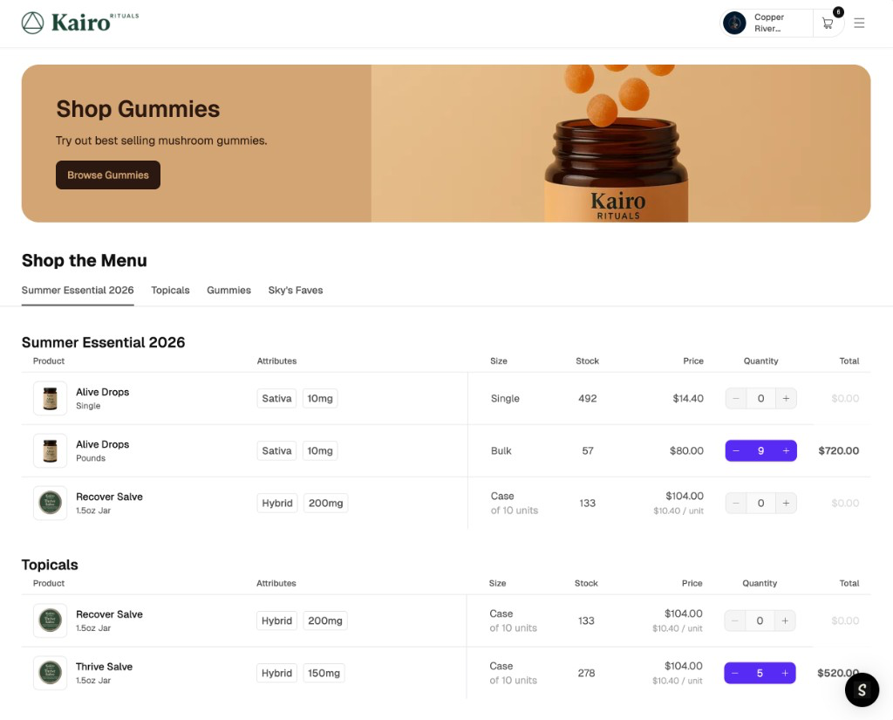Switch to the Topicals tab
The image size is (893, 720).
click(x=170, y=290)
